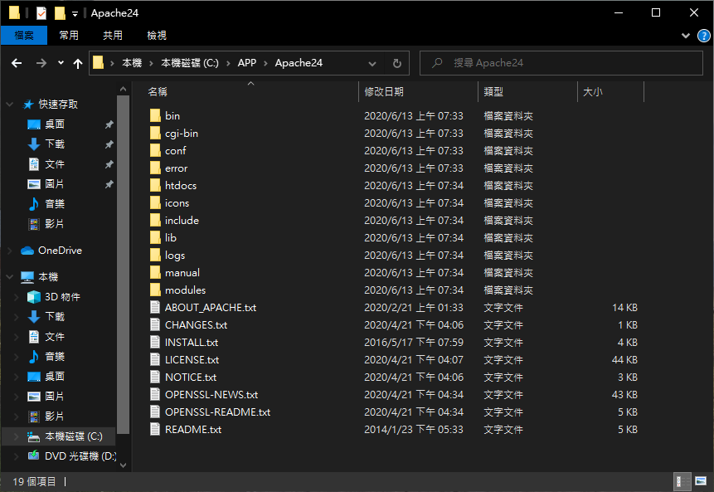
Task: Select OPENSSL-NEWS.txt file icon
Action: click(x=155, y=394)
